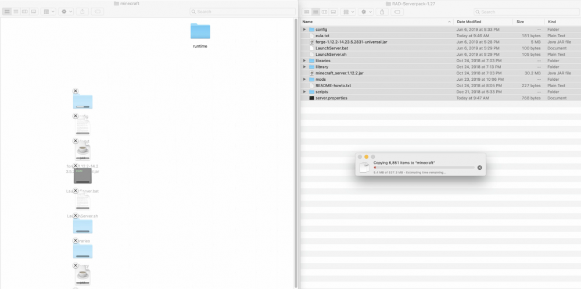581x289 pixels.
Task: Click minecraft window vertical scrollbar
Action: tap(296, 152)
